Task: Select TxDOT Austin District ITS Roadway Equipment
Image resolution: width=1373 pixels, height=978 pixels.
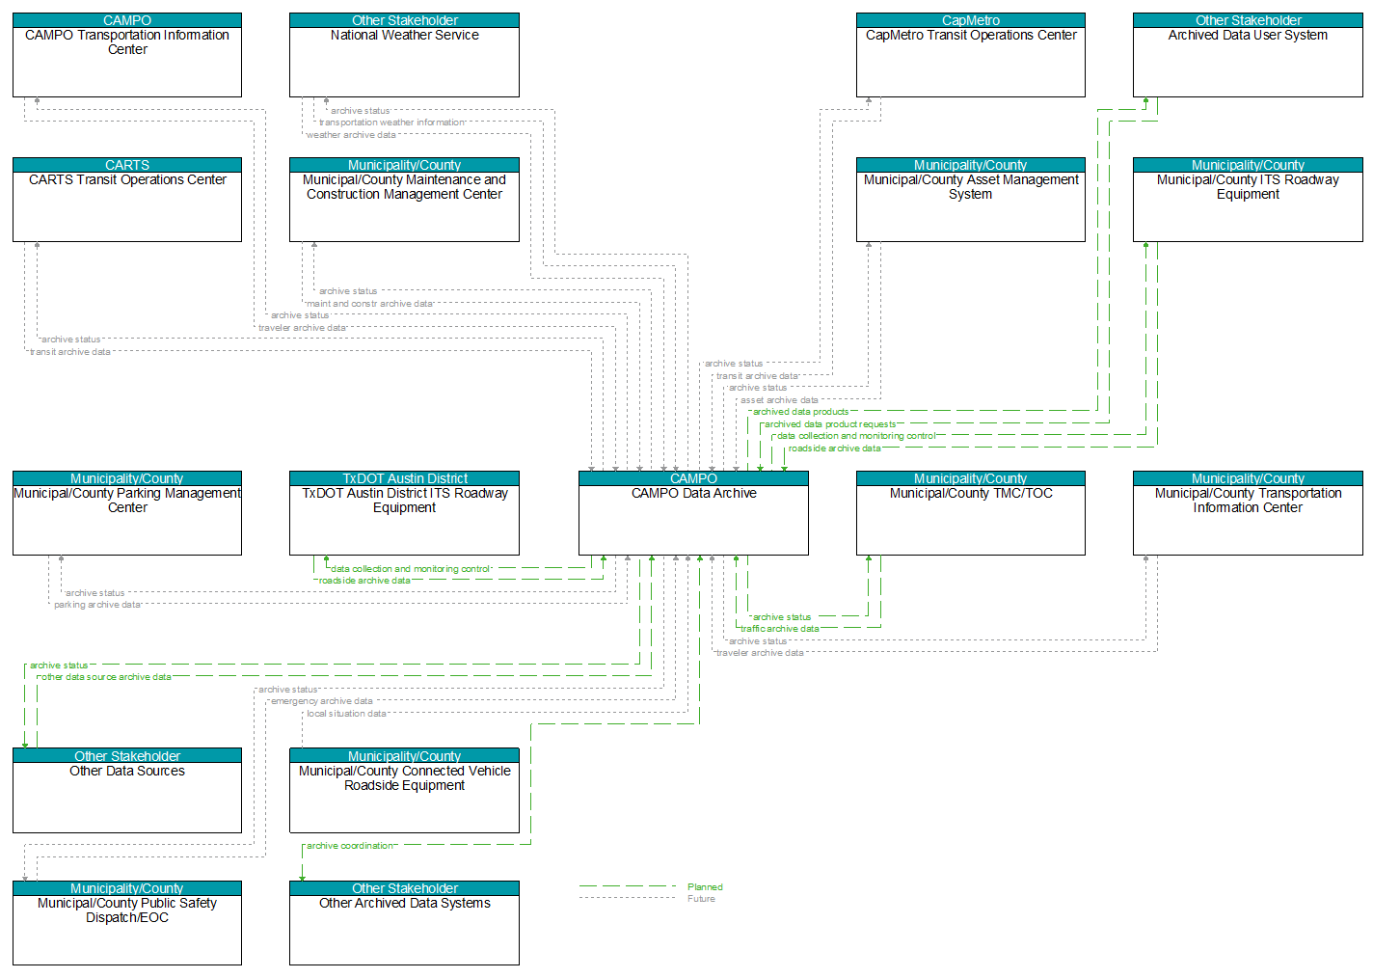Action: click(404, 513)
